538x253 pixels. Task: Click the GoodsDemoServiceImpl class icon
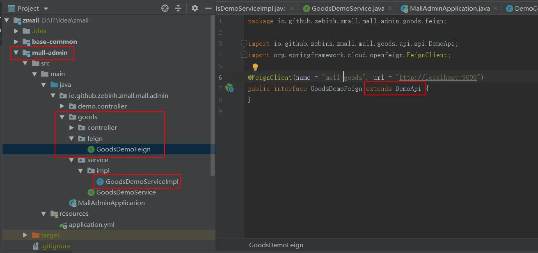[x=100, y=181]
